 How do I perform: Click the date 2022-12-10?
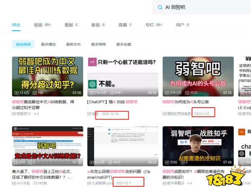point(110,114)
